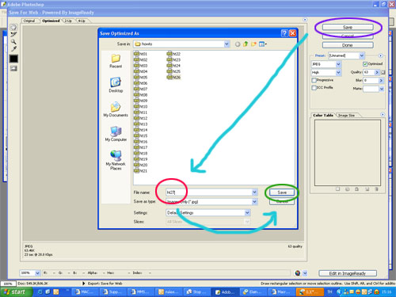Choose the Zoom tool magnifier
This screenshot has height=297, width=396.
13,42
